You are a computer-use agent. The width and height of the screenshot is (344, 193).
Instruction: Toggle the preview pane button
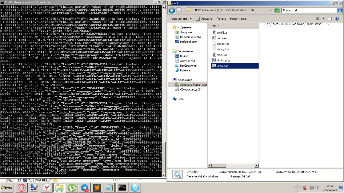330,19
